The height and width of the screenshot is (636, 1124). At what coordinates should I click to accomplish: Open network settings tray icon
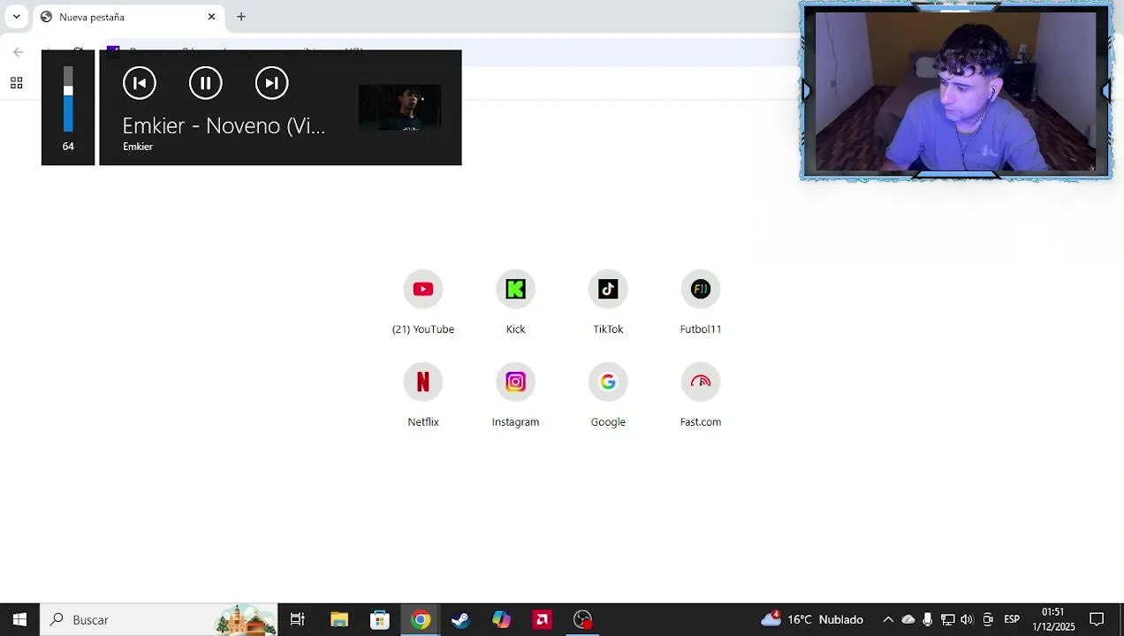pos(947,619)
